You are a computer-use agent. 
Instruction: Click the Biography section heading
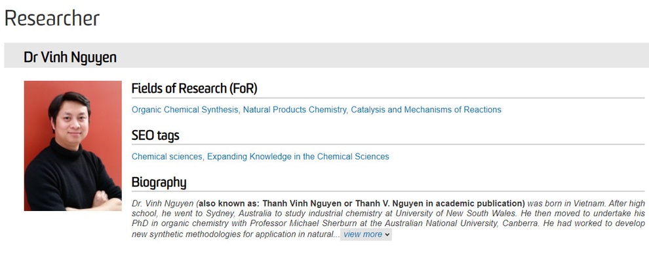(159, 182)
